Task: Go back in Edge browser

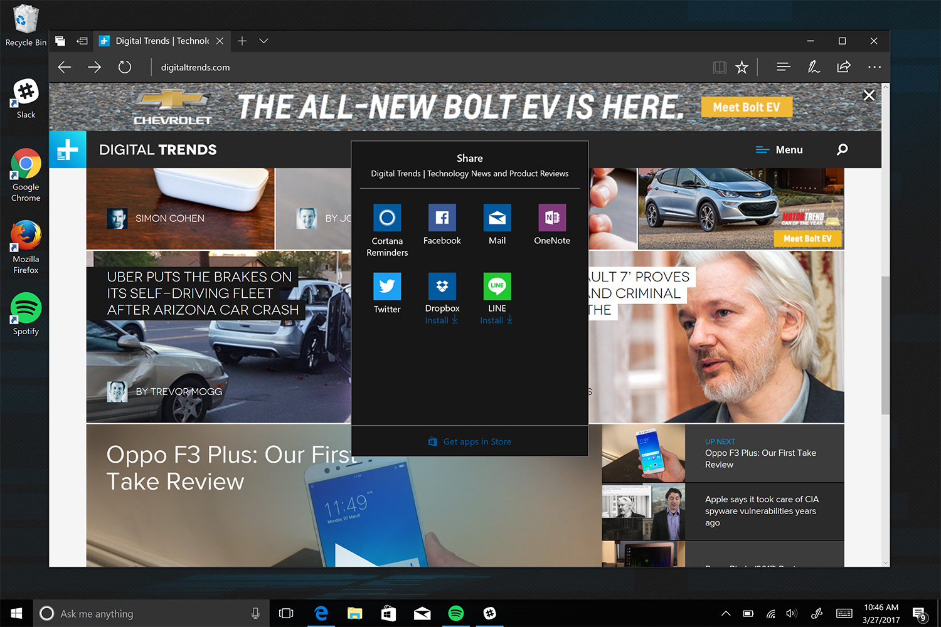Action: (65, 67)
